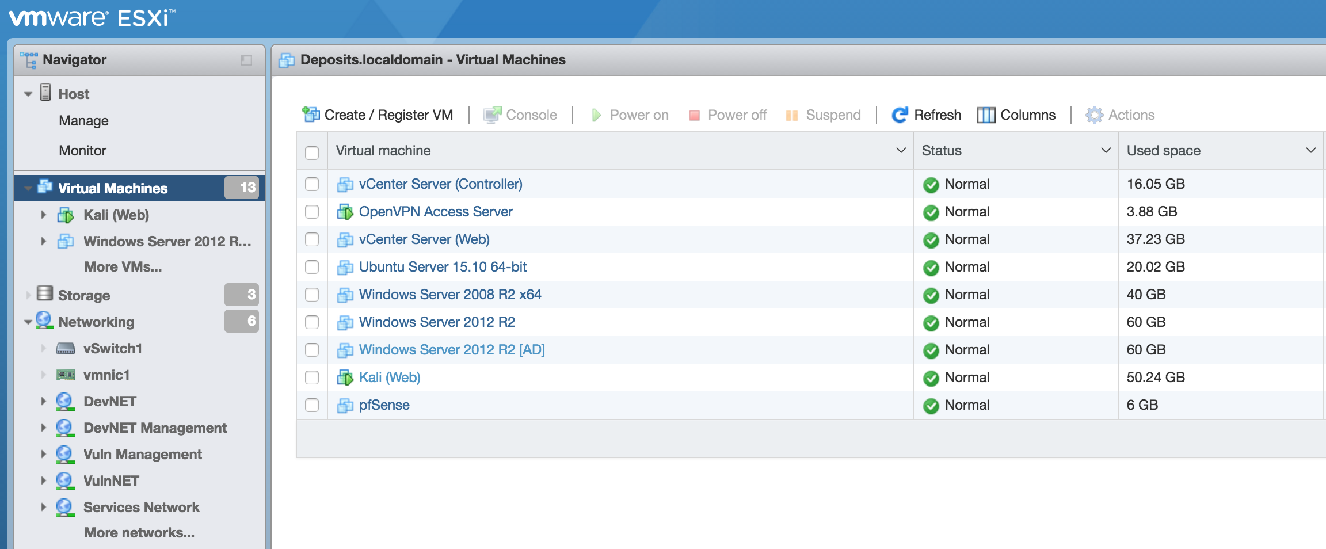Collapse the Host tree section

click(28, 94)
